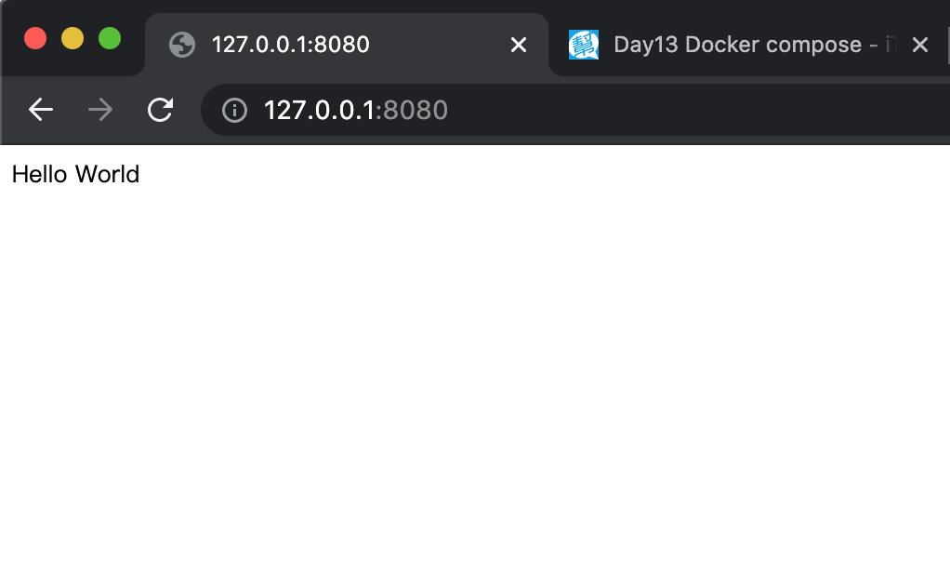This screenshot has width=950, height=573.
Task: Click the forward navigation arrow
Action: (x=100, y=110)
